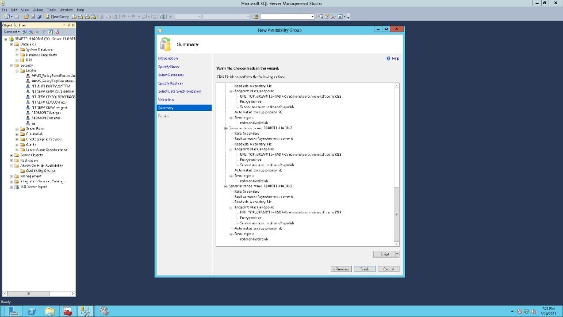Click the wizard Help link

(x=395, y=58)
